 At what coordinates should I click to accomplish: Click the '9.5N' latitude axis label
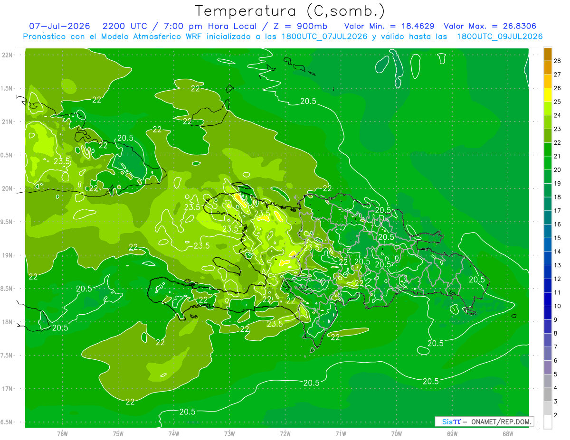click(x=7, y=222)
